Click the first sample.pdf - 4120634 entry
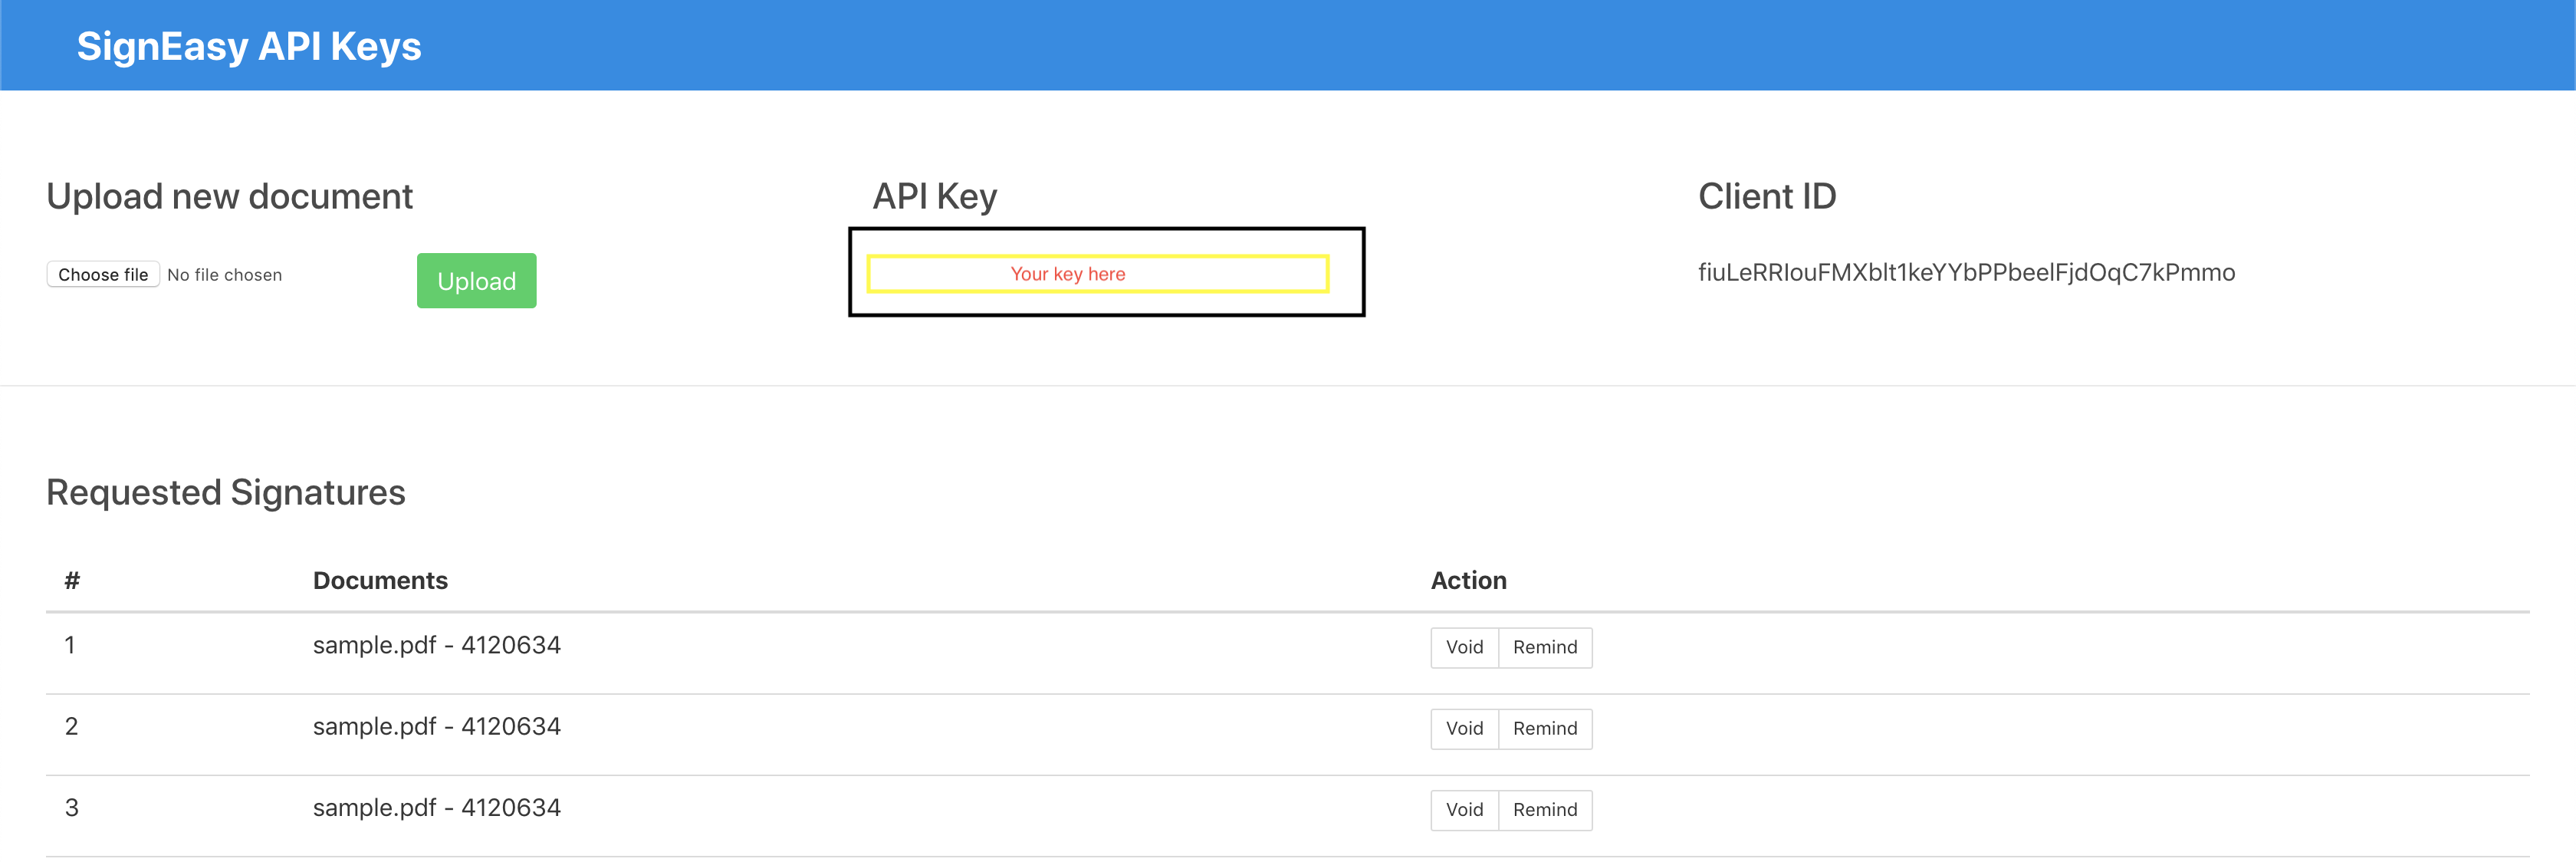2576x862 pixels. (436, 645)
